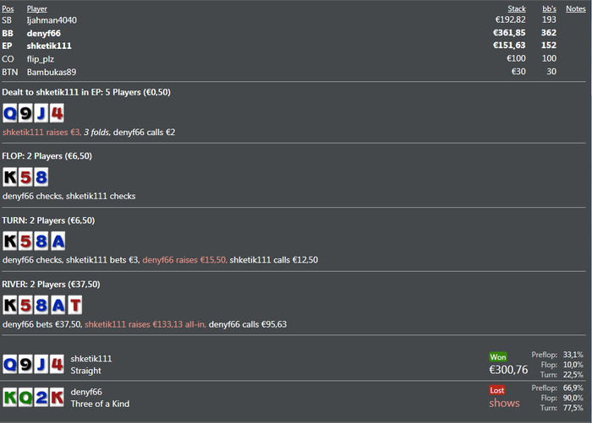Viewport: 592px width, 423px height.
Task: Click the Queen card in the dealt hand row
Action: [10, 112]
